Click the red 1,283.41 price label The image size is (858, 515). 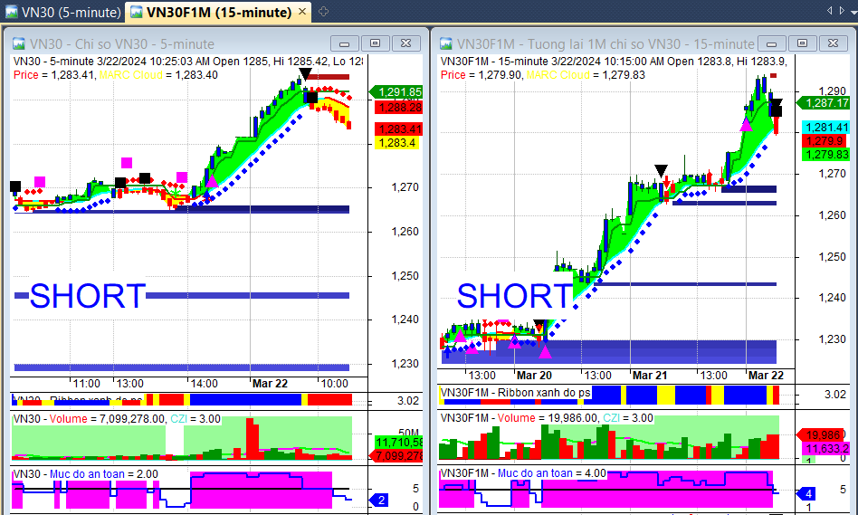[398, 129]
